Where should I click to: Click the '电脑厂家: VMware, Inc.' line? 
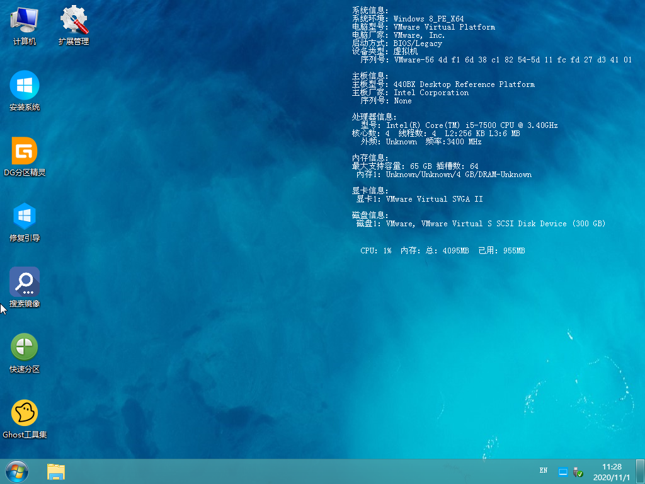[398, 35]
